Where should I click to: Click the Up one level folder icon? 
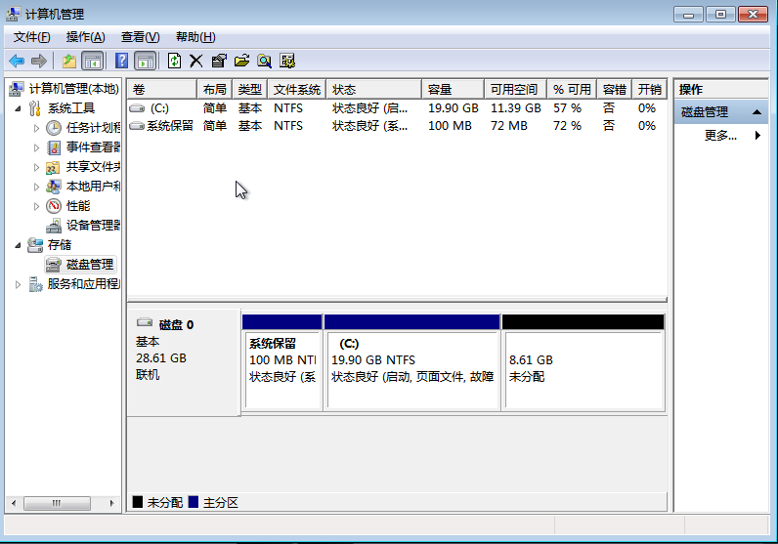(69, 61)
